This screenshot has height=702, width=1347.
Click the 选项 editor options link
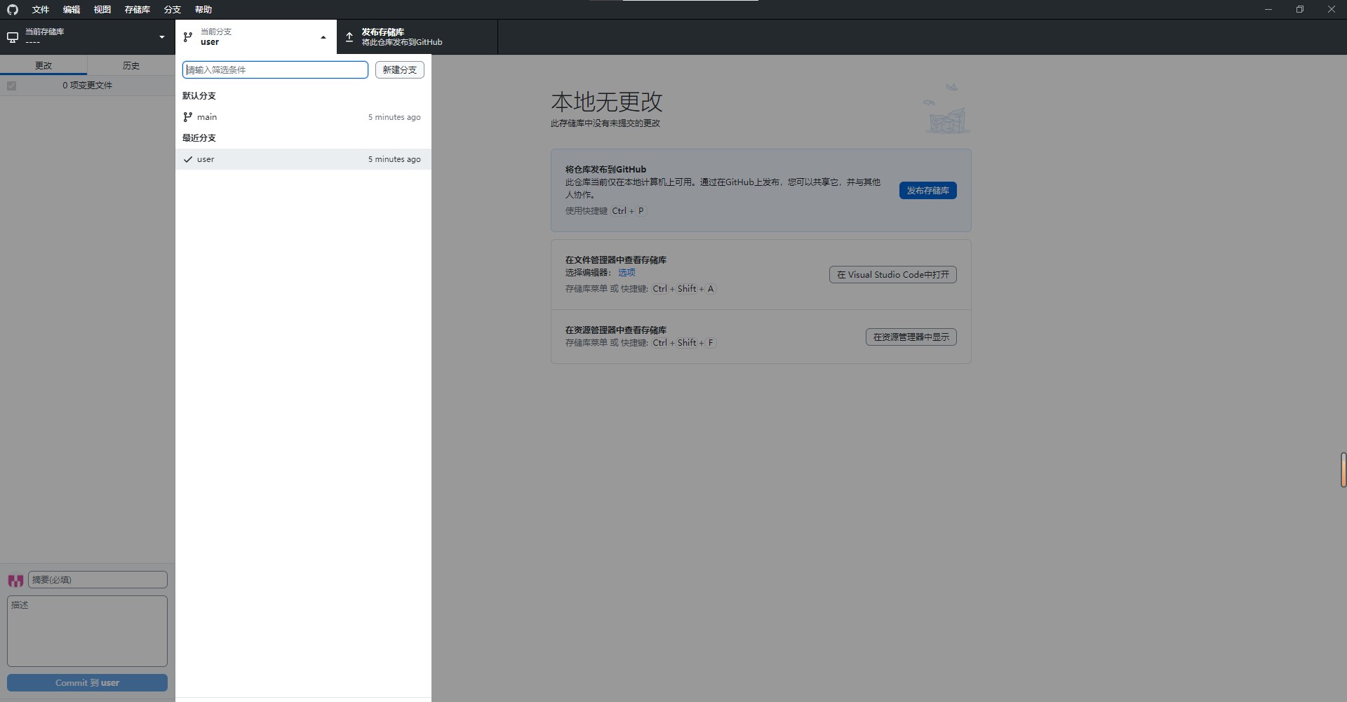click(x=626, y=273)
